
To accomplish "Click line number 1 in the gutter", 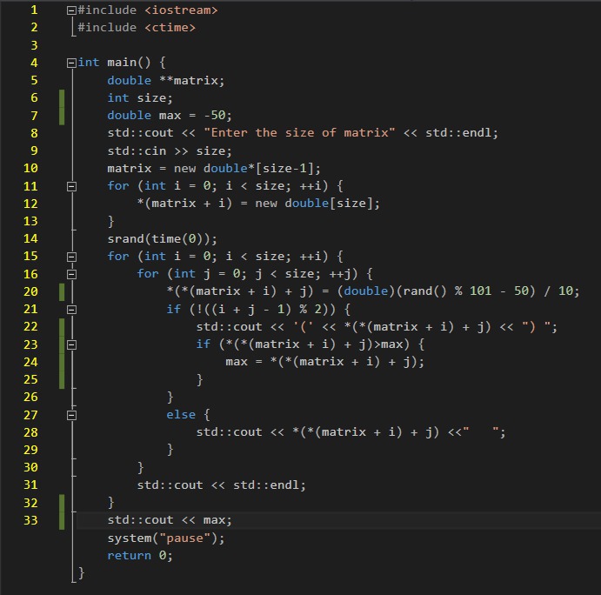I will click(x=34, y=10).
